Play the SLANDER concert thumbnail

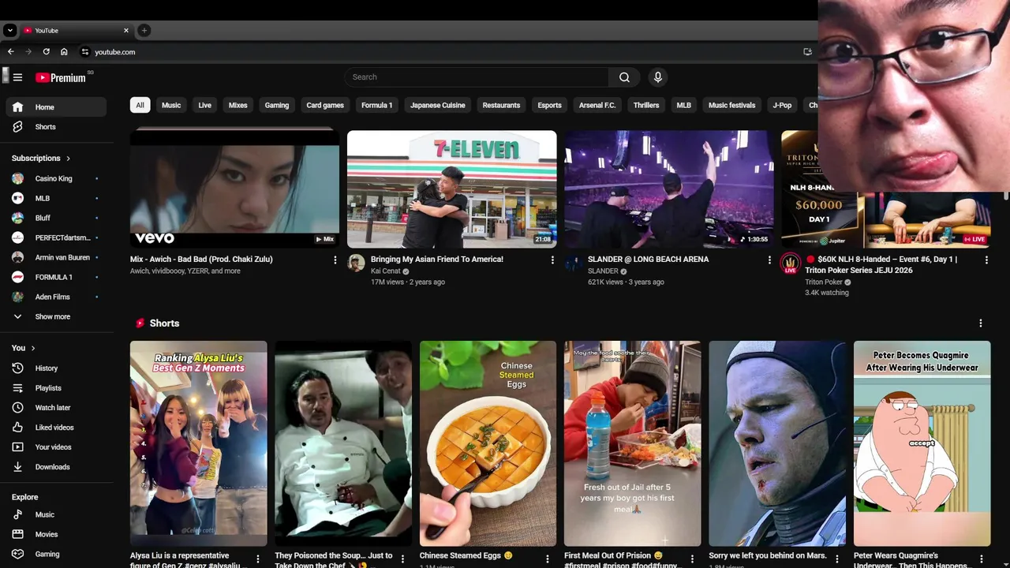[669, 189]
